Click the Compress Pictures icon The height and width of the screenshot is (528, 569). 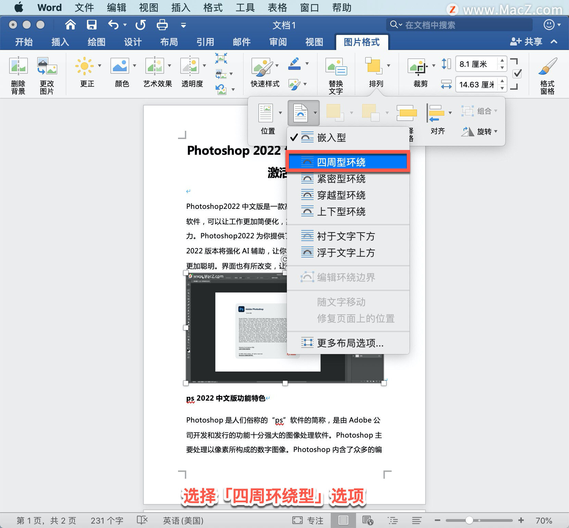click(x=221, y=58)
